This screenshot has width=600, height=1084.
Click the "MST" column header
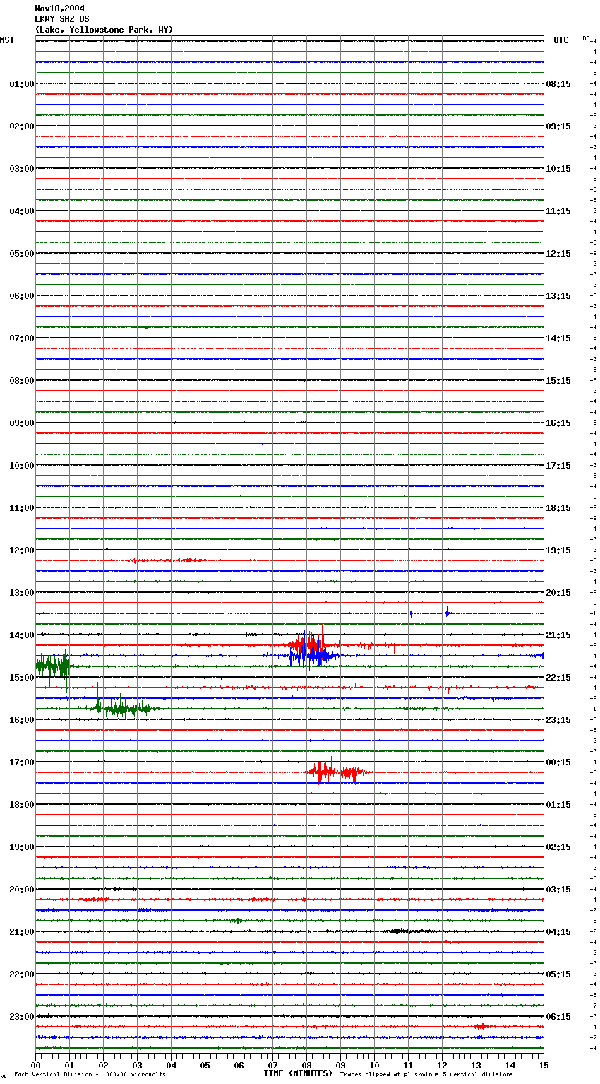7,40
